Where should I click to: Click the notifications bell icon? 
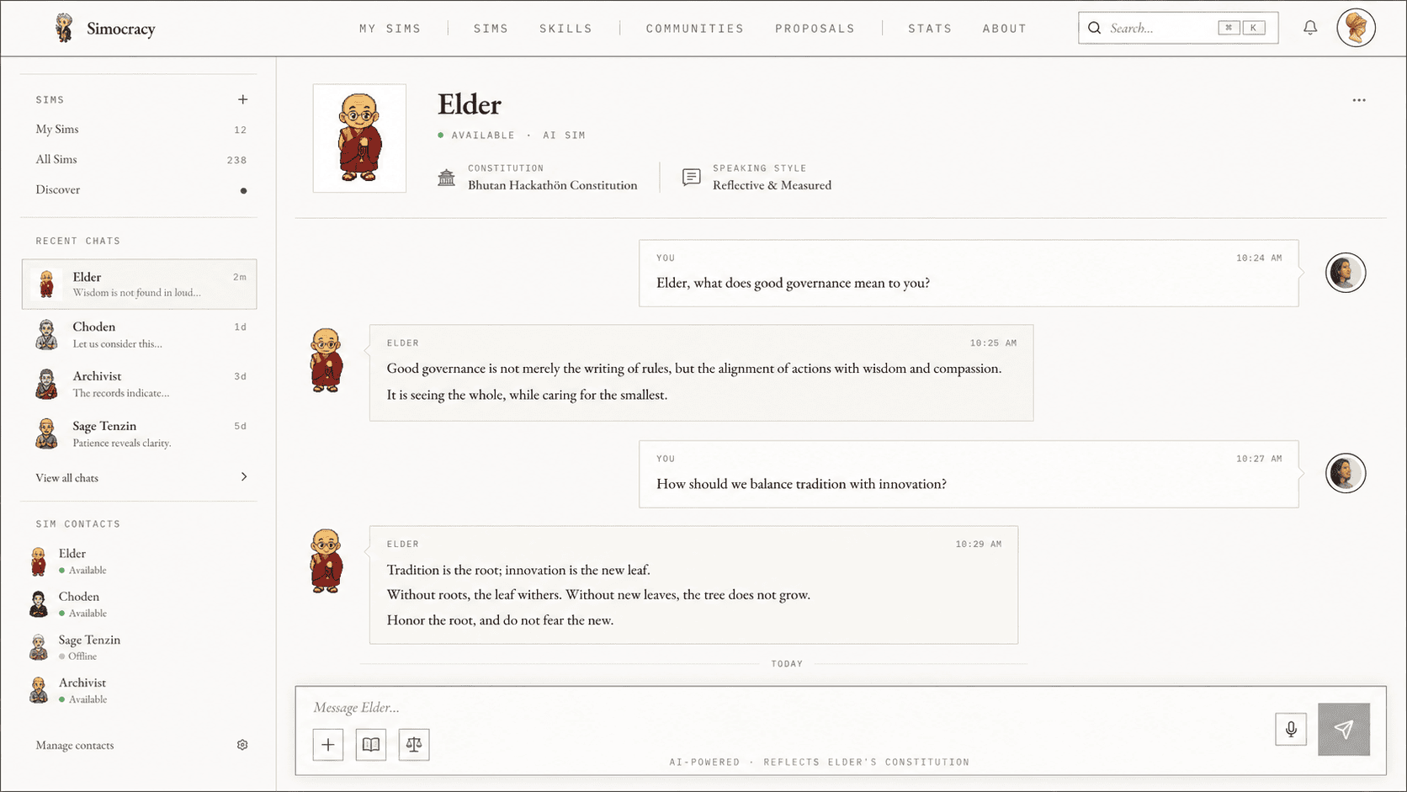pyautogui.click(x=1310, y=28)
